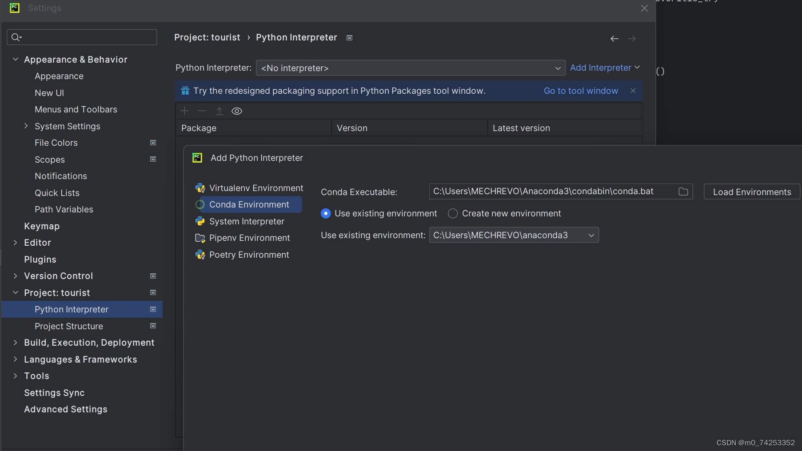The image size is (802, 451).
Task: Click the minus icon to uninstall package
Action: (x=202, y=111)
